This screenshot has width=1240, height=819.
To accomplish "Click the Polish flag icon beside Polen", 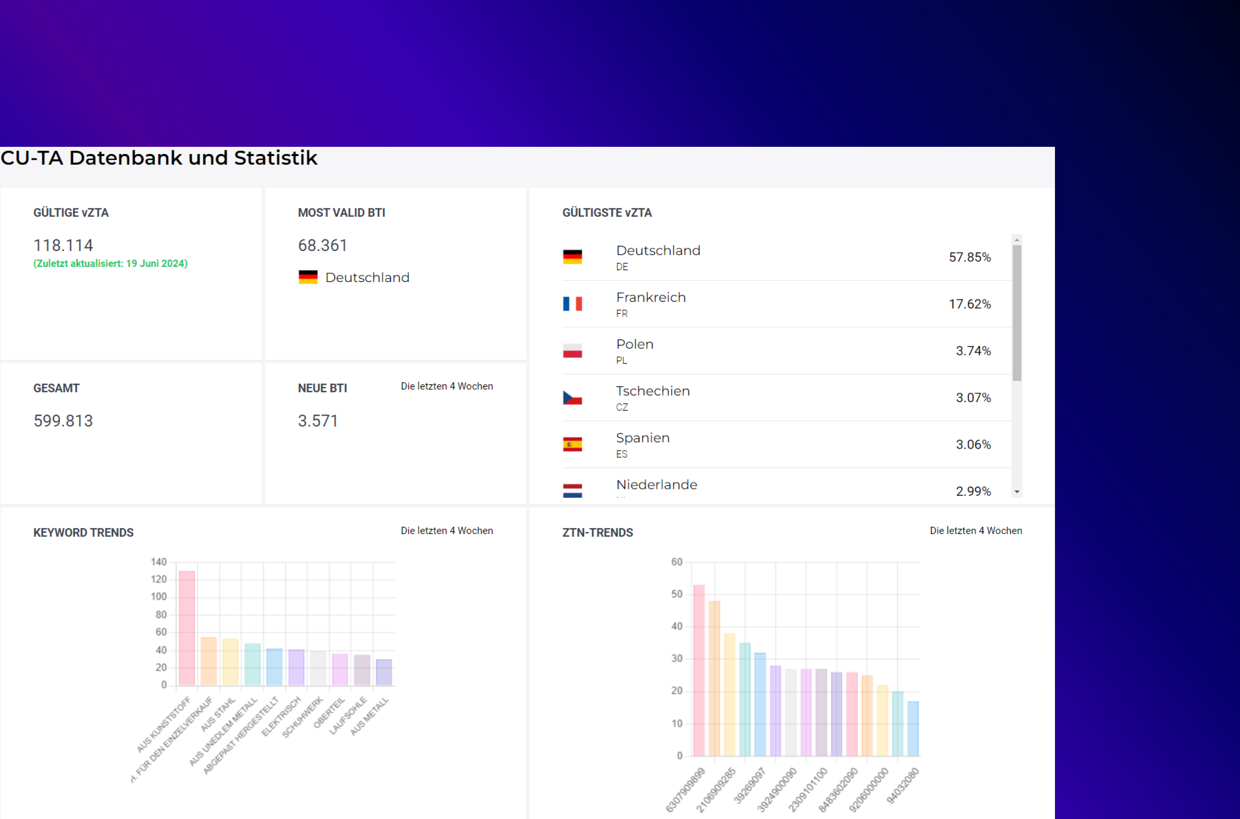I will [x=572, y=351].
